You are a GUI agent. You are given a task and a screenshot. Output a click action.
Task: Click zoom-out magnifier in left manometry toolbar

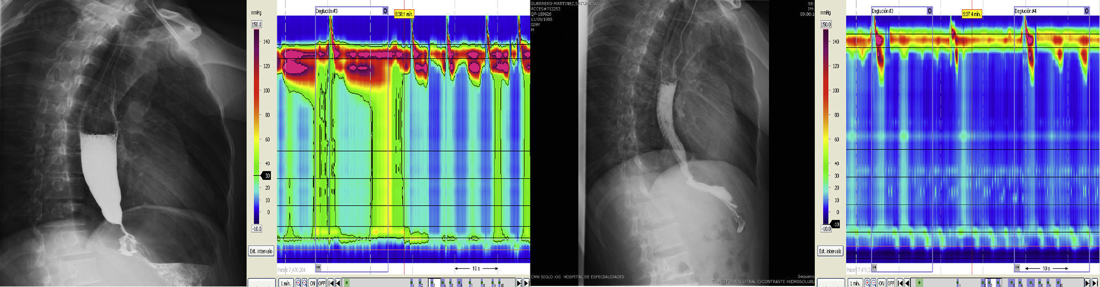pyautogui.click(x=304, y=283)
